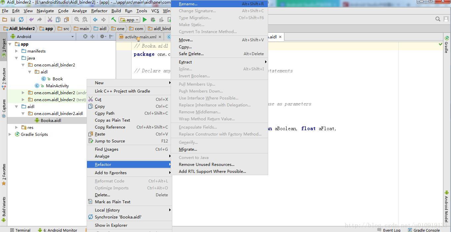Open the New submenu in context menu
The image size is (451, 232).
tap(129, 83)
